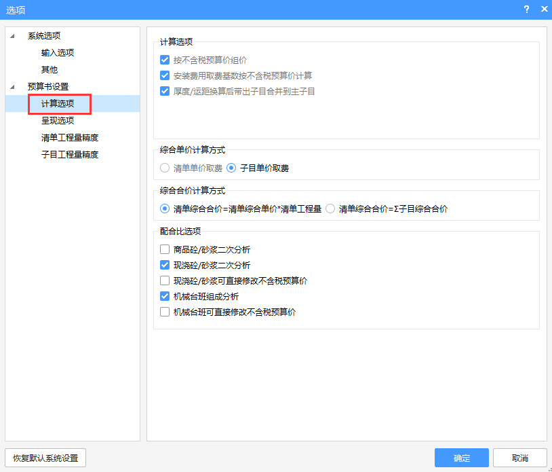Enable 现浇砼/砂浆可直接修改不含税预算价
The width and height of the screenshot is (552, 472).
(165, 280)
